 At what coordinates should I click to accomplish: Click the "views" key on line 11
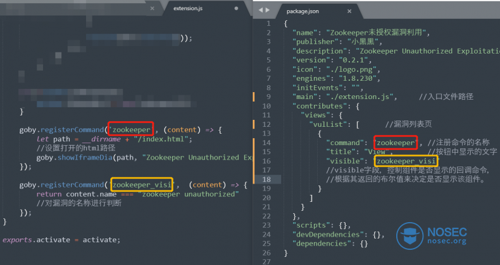[x=315, y=115]
